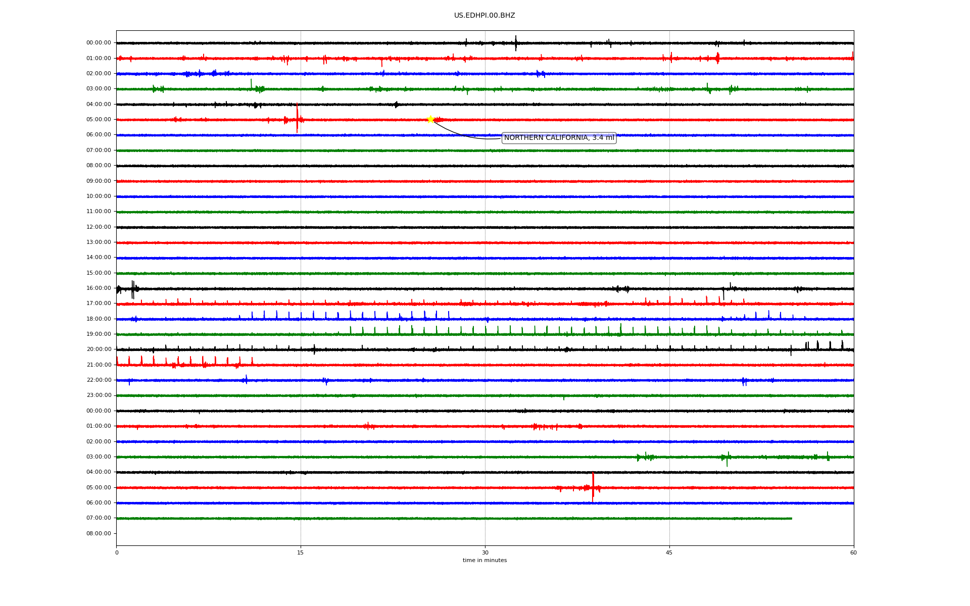This screenshot has height=606, width=970.
Task: Click the 08:00:00 label at the bottom
Action: pyautogui.click(x=99, y=534)
